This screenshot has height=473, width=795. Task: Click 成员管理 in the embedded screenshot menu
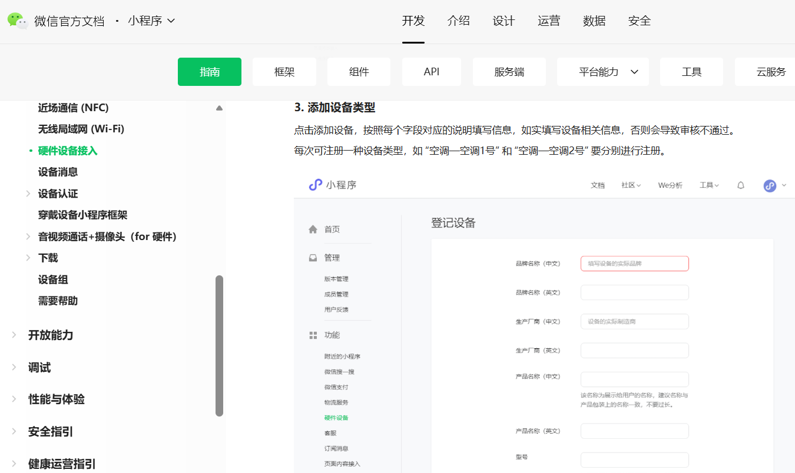pyautogui.click(x=336, y=294)
